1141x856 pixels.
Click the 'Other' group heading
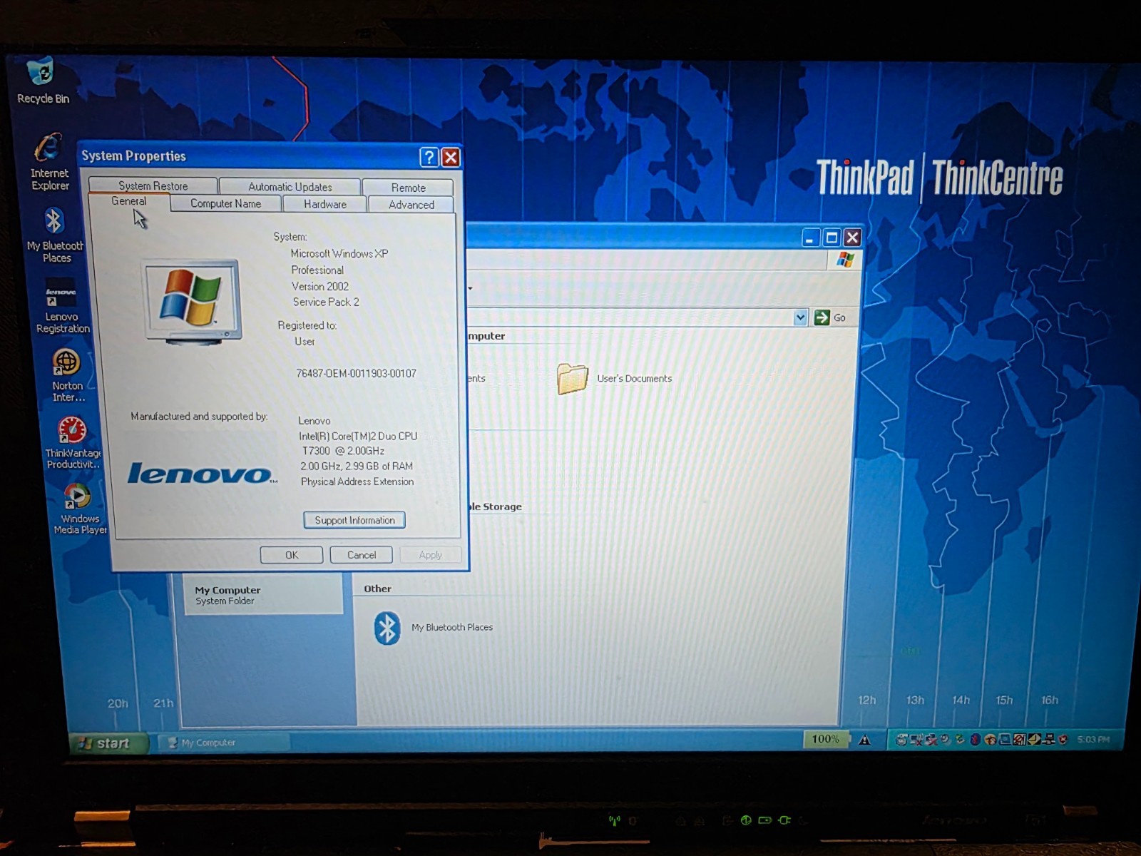pos(377,588)
